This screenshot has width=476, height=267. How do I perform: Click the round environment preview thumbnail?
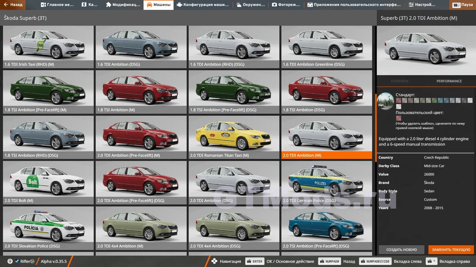(386, 101)
